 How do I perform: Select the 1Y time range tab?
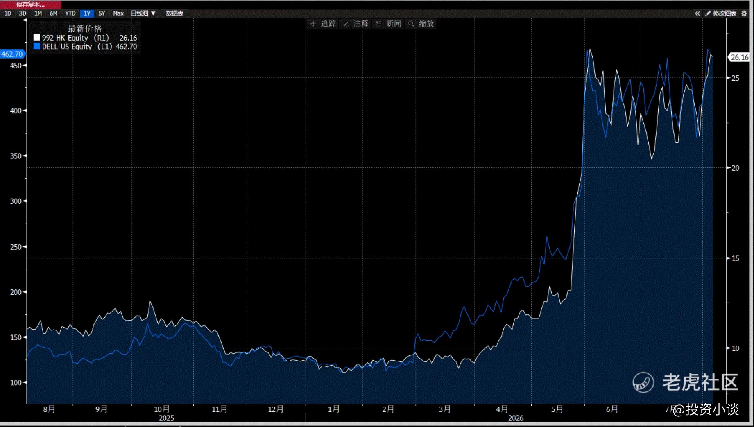pyautogui.click(x=87, y=14)
